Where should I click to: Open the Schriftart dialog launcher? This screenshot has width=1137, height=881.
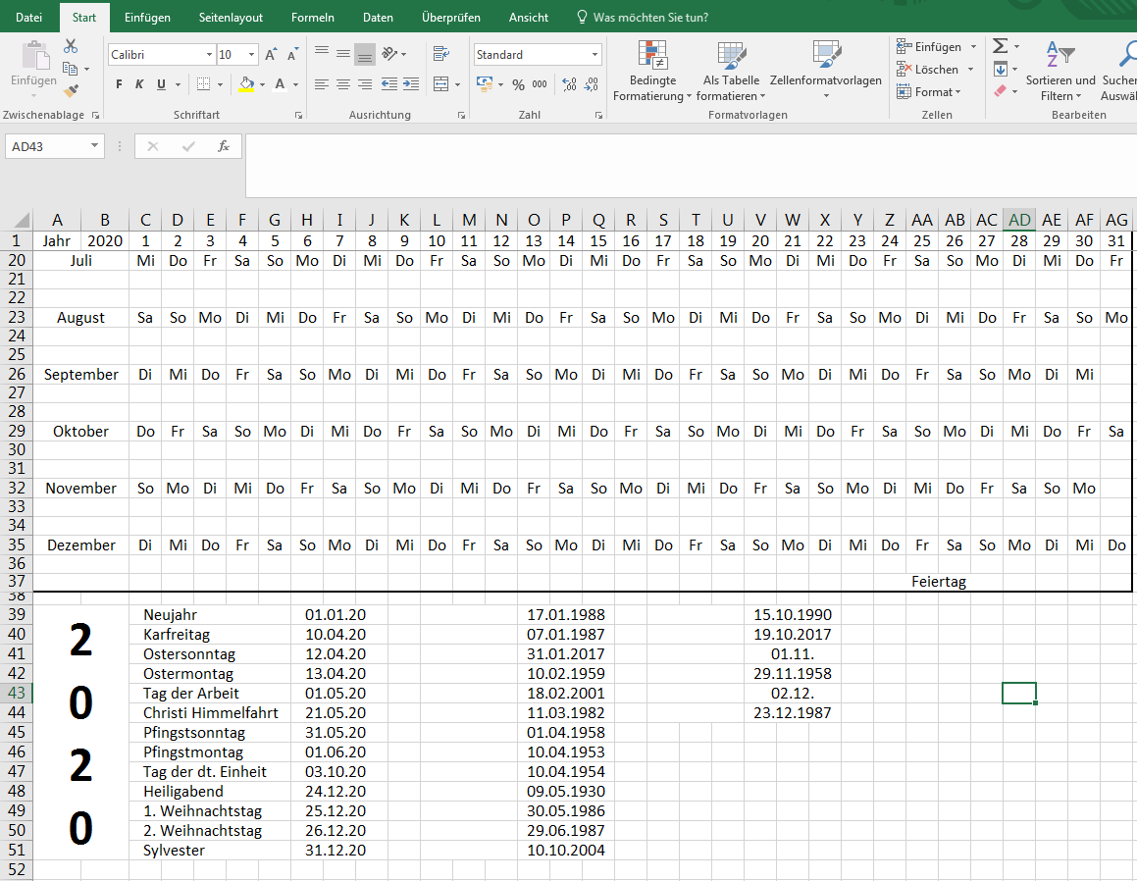click(x=298, y=116)
